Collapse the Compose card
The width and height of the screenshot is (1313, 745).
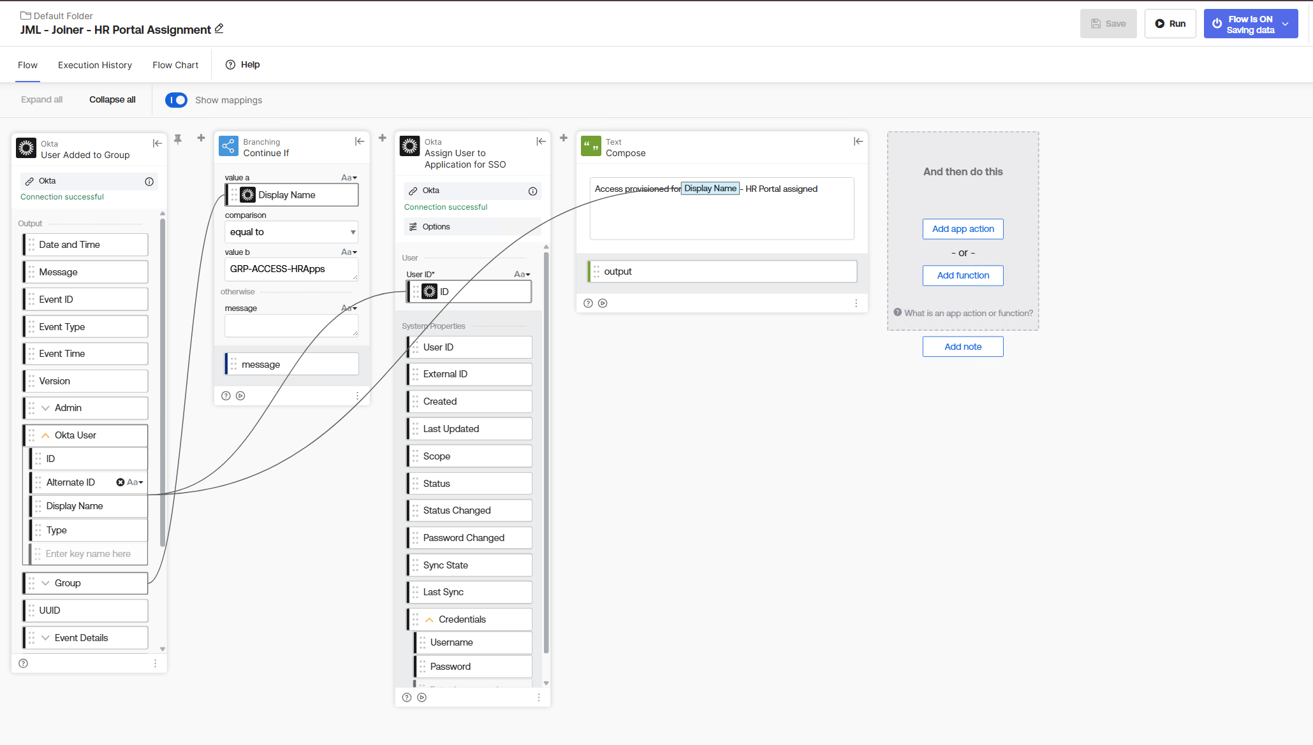[858, 141]
